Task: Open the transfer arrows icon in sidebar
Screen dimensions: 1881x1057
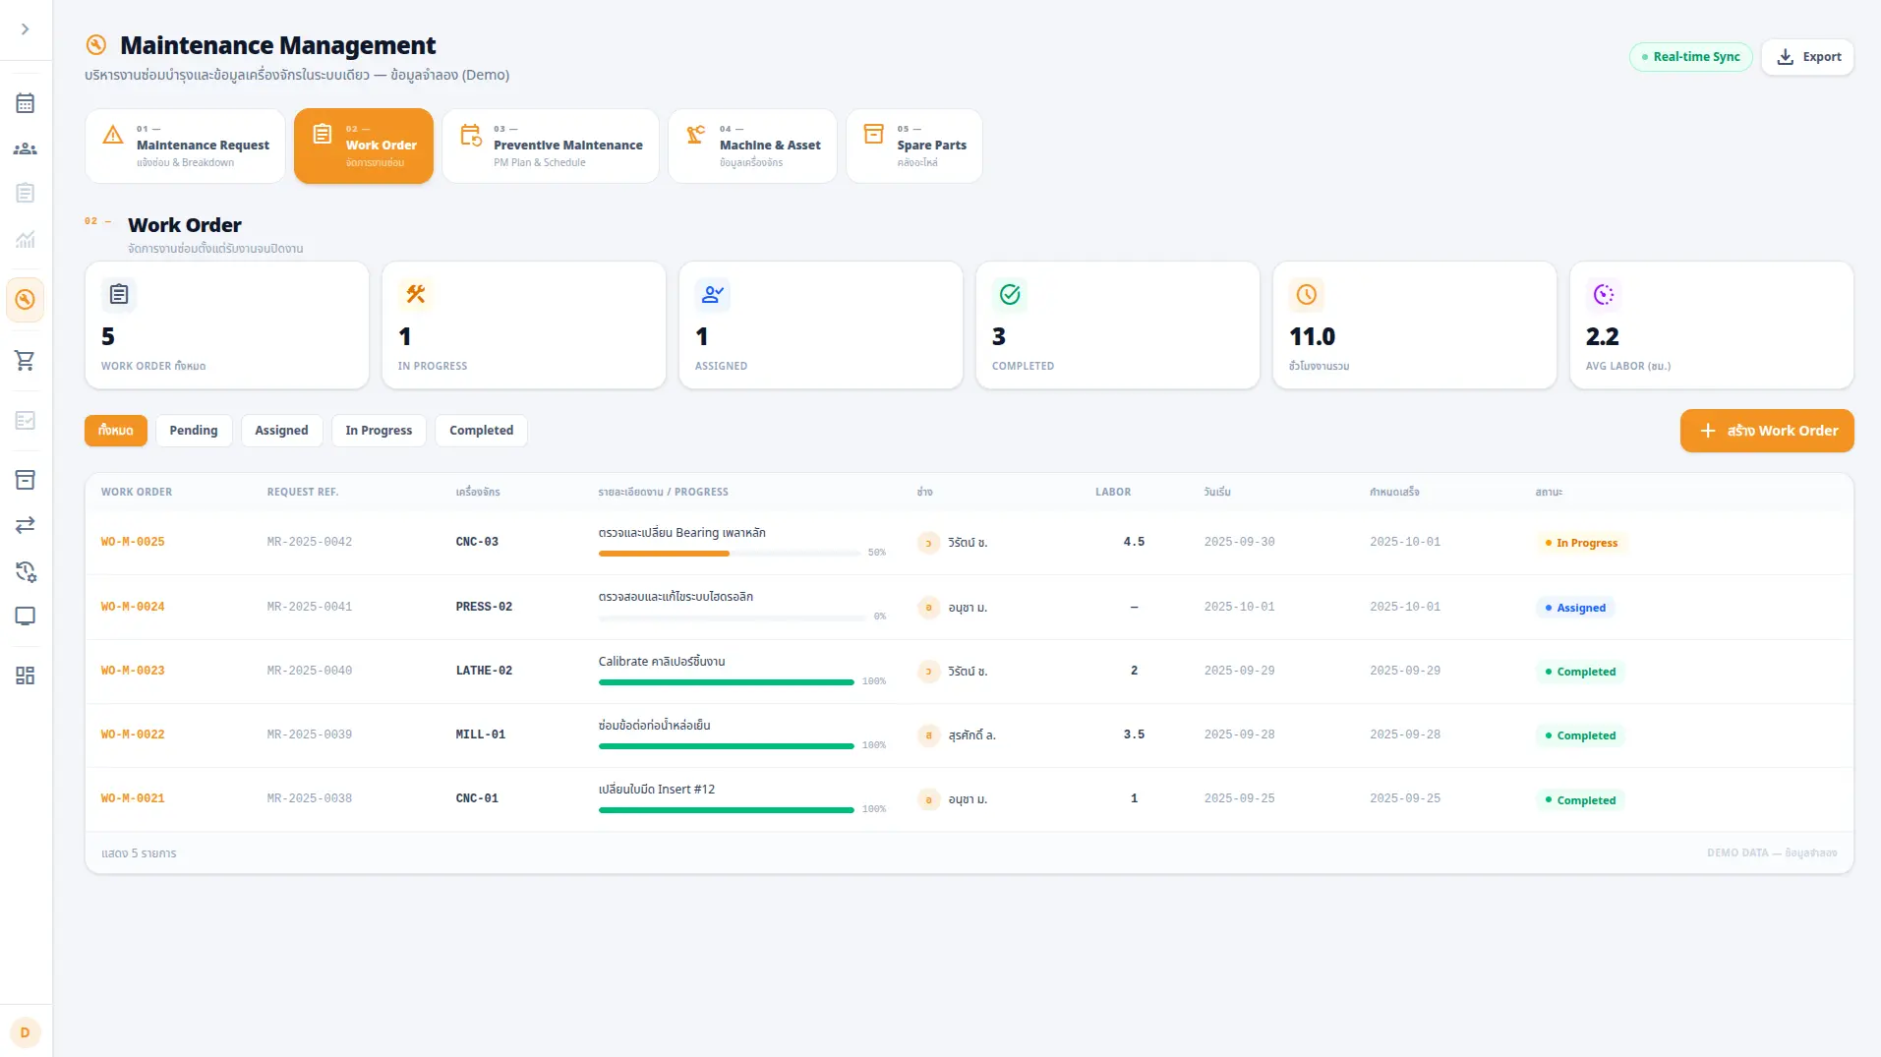Action: point(26,525)
